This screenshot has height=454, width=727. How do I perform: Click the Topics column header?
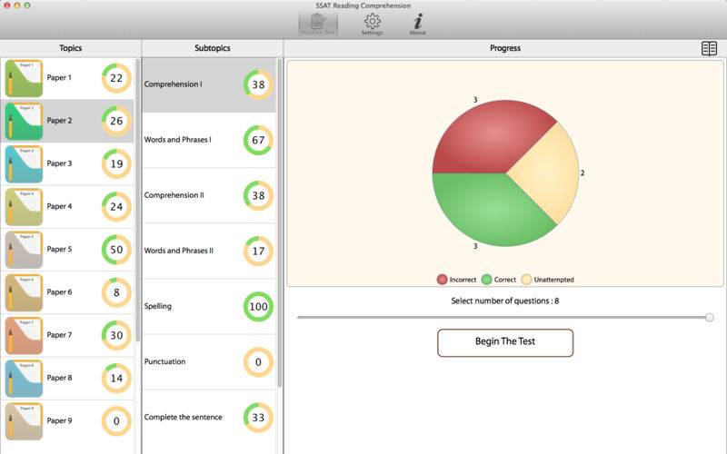pyautogui.click(x=71, y=48)
